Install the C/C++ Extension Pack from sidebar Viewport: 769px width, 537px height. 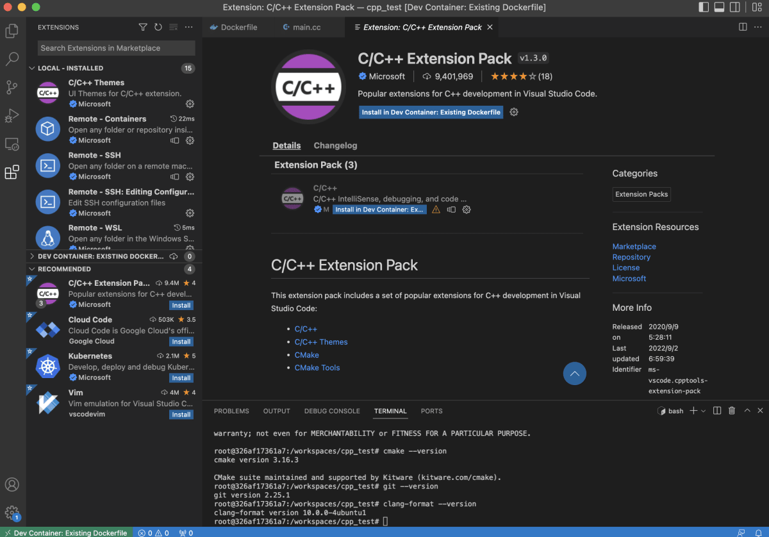[x=181, y=305]
